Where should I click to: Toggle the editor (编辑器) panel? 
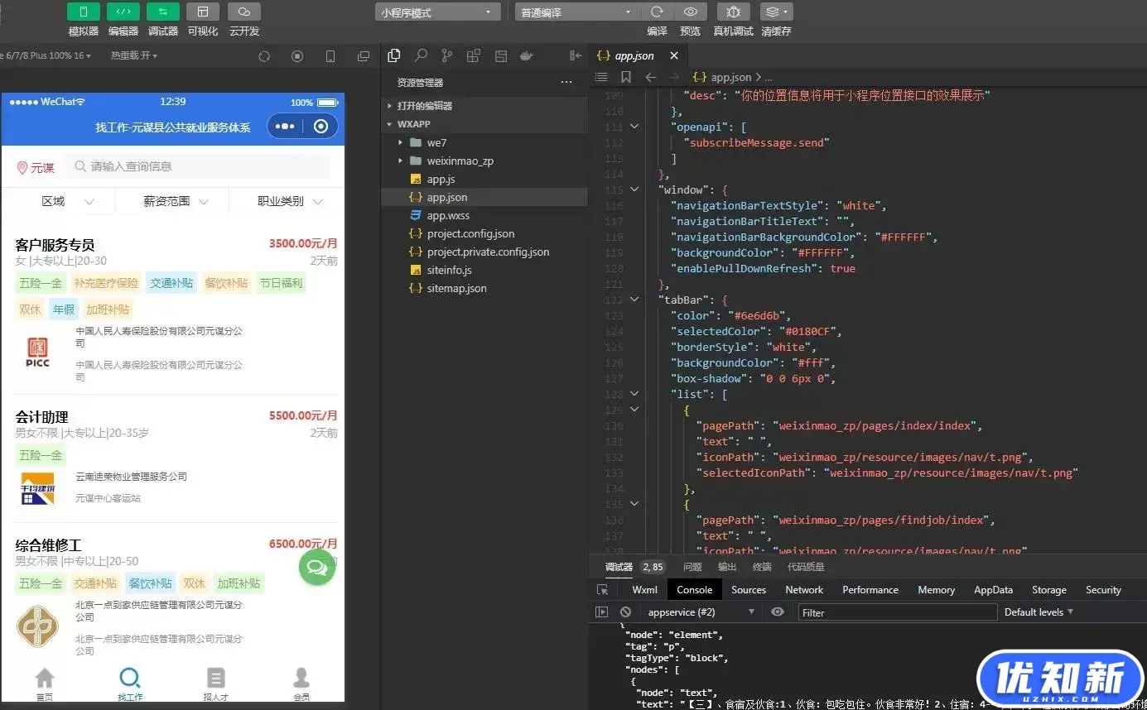tap(123, 12)
